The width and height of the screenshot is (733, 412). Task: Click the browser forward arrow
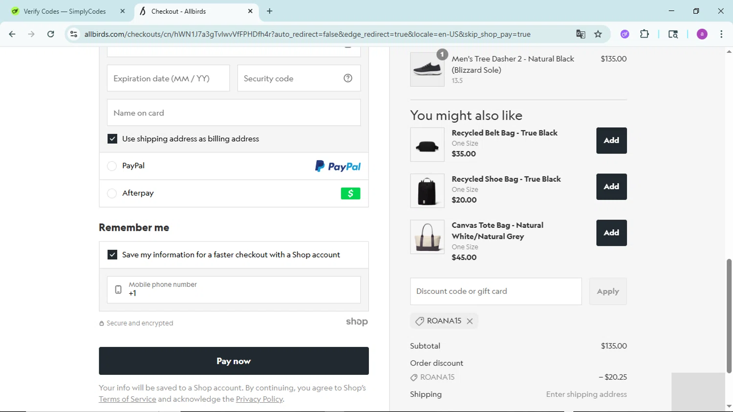tap(31, 34)
